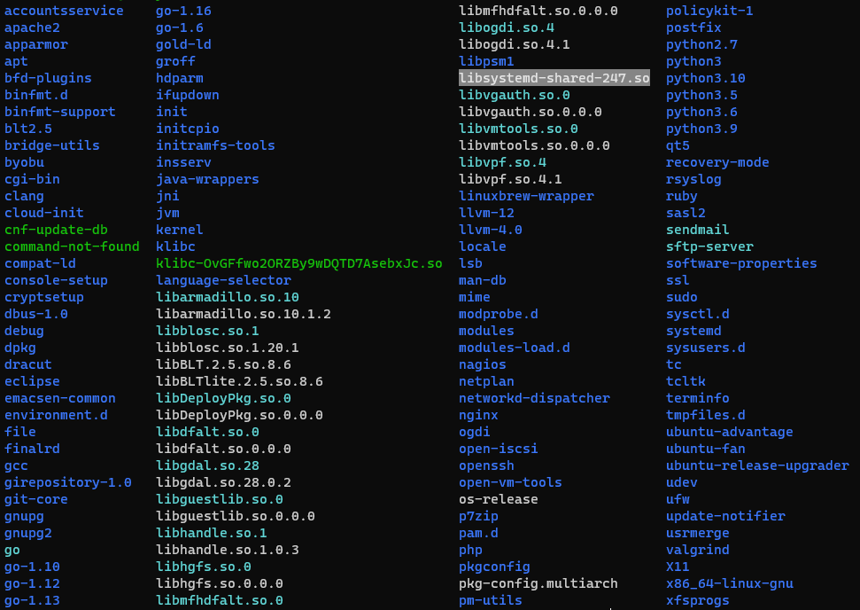The height and width of the screenshot is (610, 860).
Task: Select the java-wrappers entry
Action: click(207, 179)
